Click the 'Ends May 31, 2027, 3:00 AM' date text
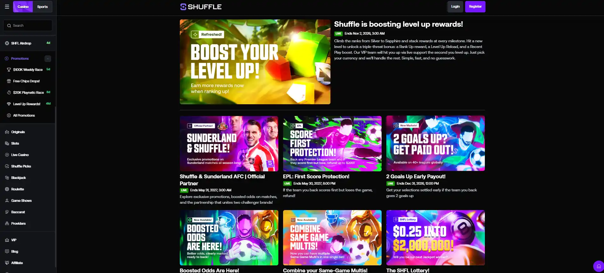604x273 pixels. (211, 190)
